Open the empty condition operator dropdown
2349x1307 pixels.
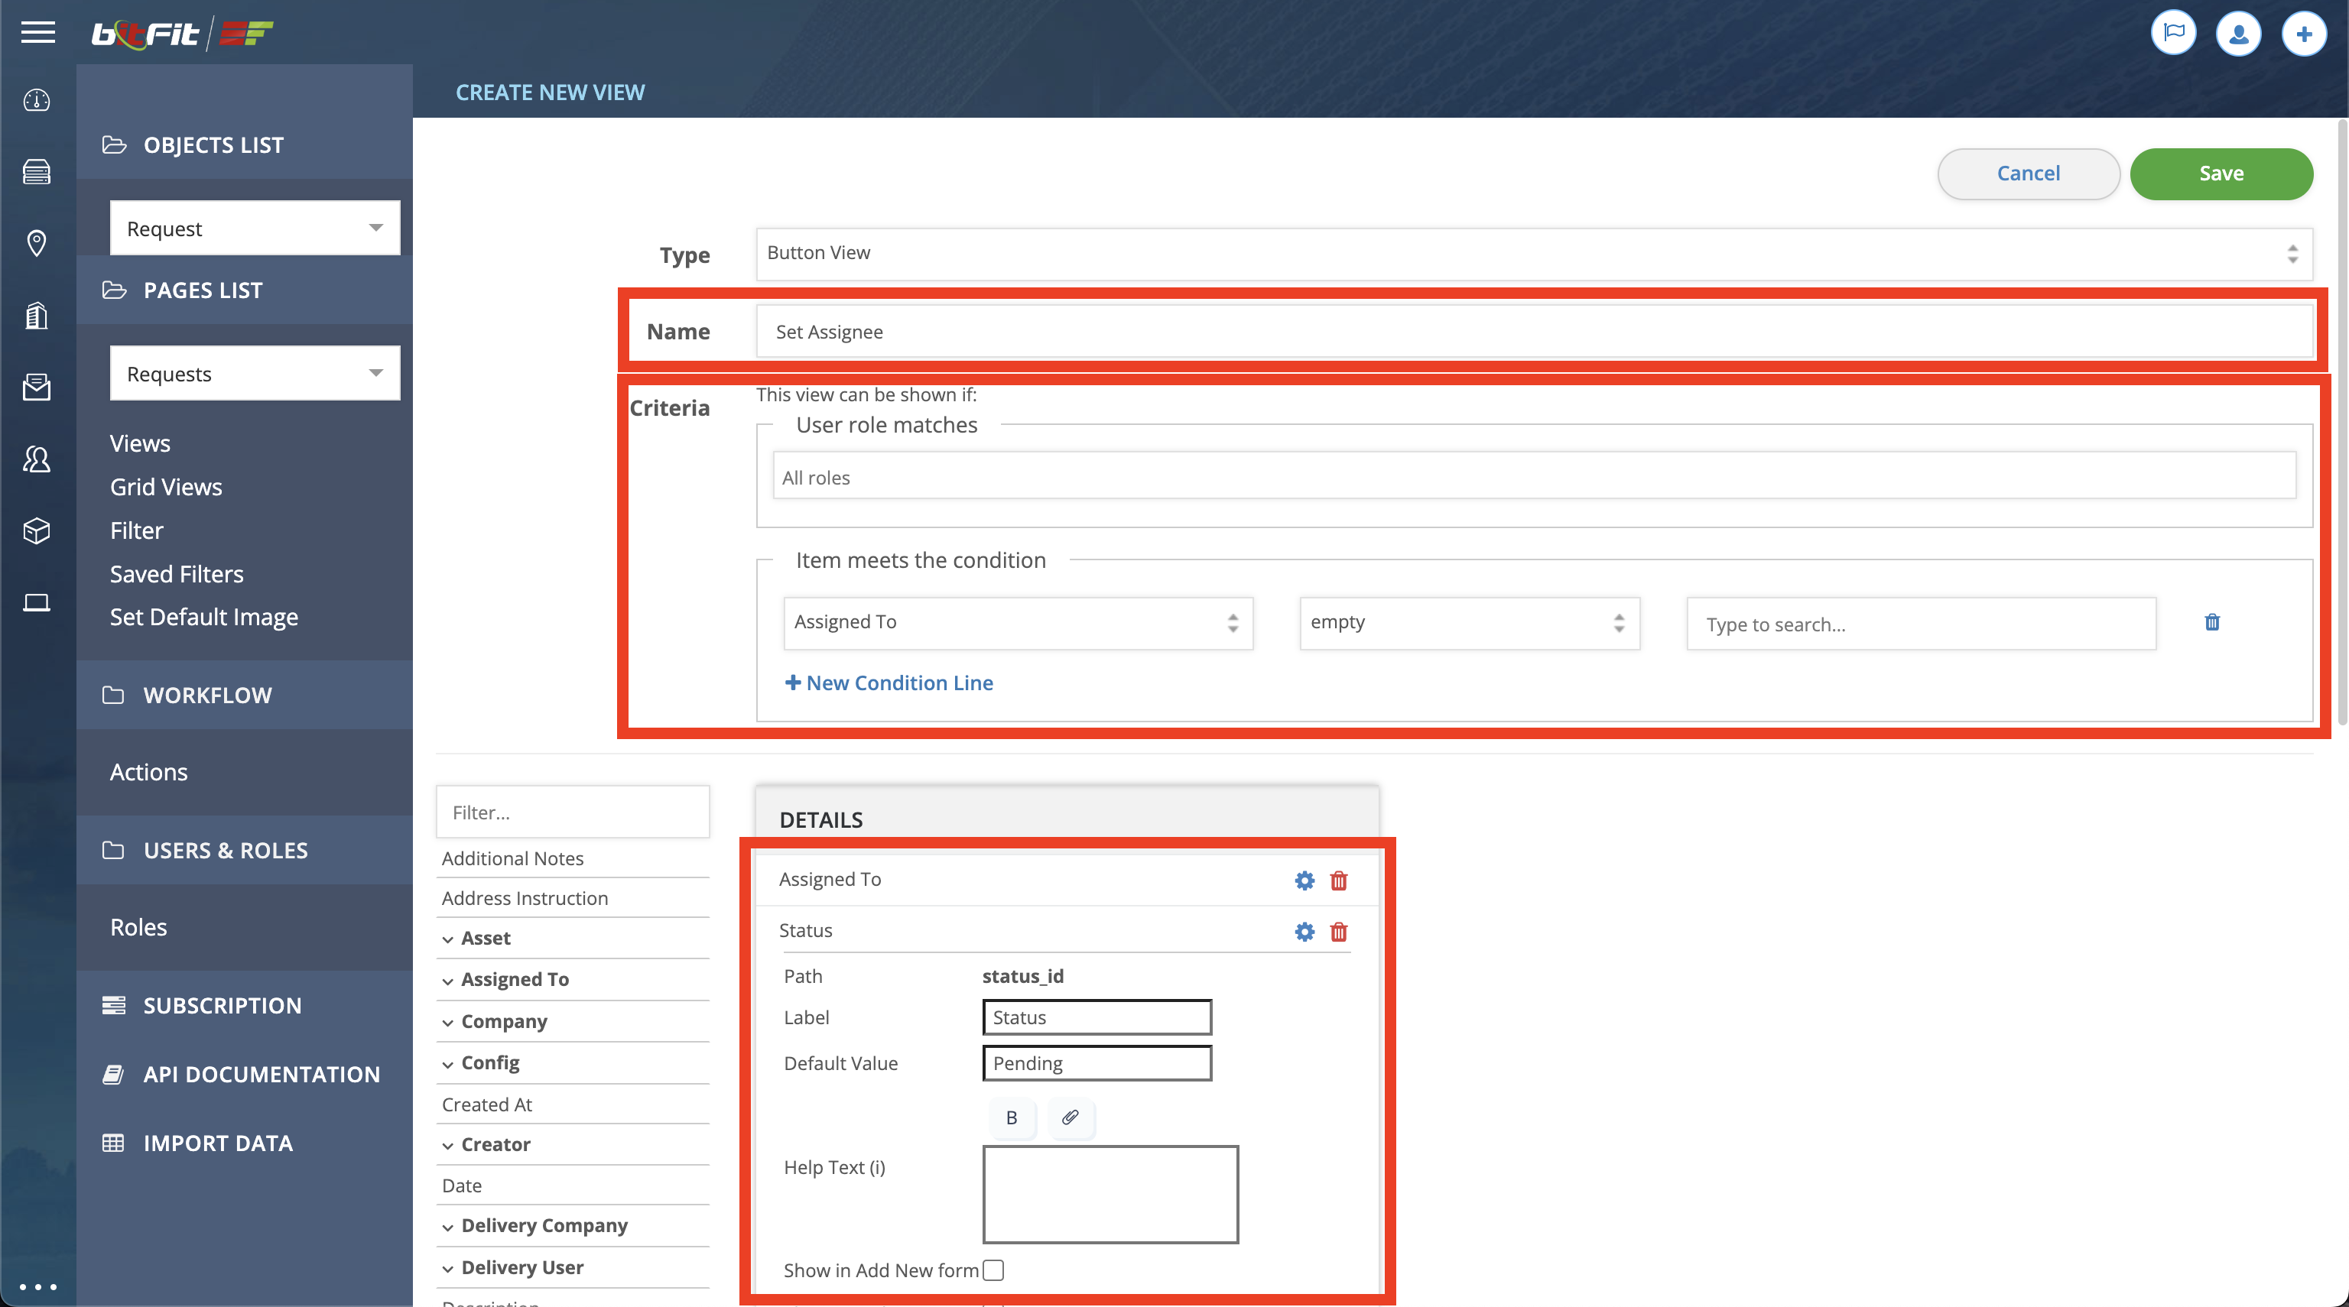(1468, 622)
